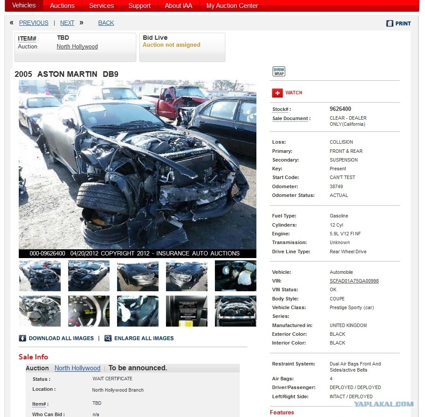
Task: Click DOWNLOAD ALL IMAGES link
Action: 61,338
